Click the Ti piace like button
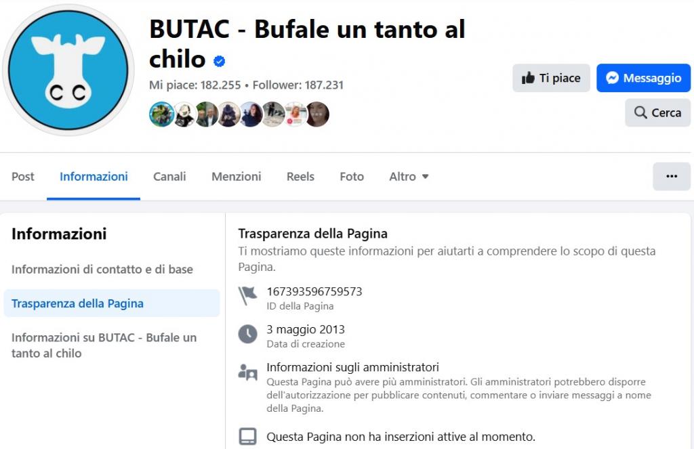Image resolution: width=694 pixels, height=449 pixels. pyautogui.click(x=551, y=78)
